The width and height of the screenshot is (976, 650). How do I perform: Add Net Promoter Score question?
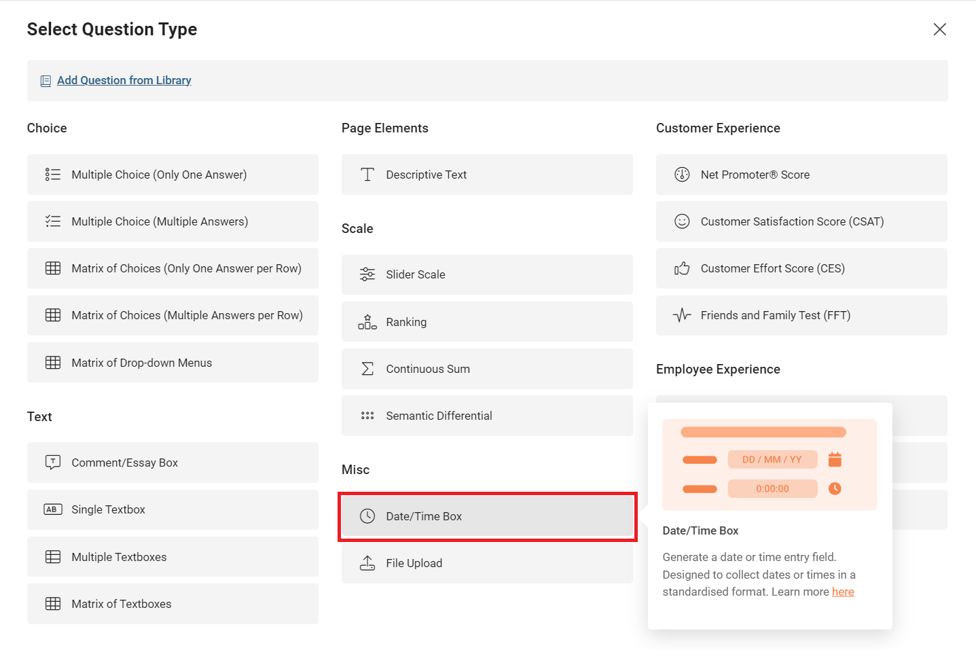[x=801, y=175]
